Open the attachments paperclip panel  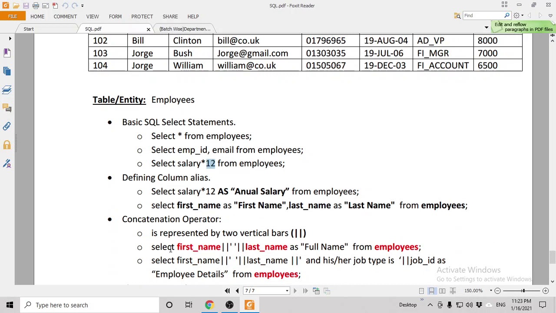point(7,126)
